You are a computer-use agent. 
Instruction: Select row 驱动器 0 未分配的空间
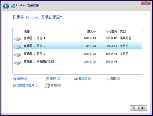click(x=78, y=62)
